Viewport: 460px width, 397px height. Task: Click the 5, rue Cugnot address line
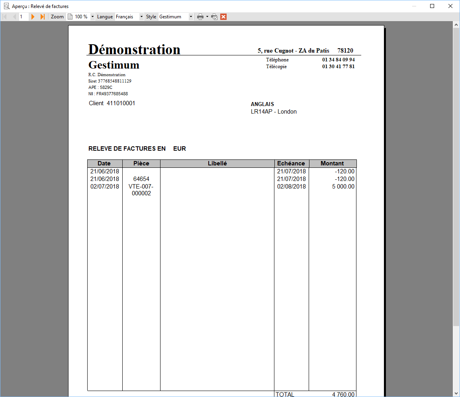coord(294,51)
